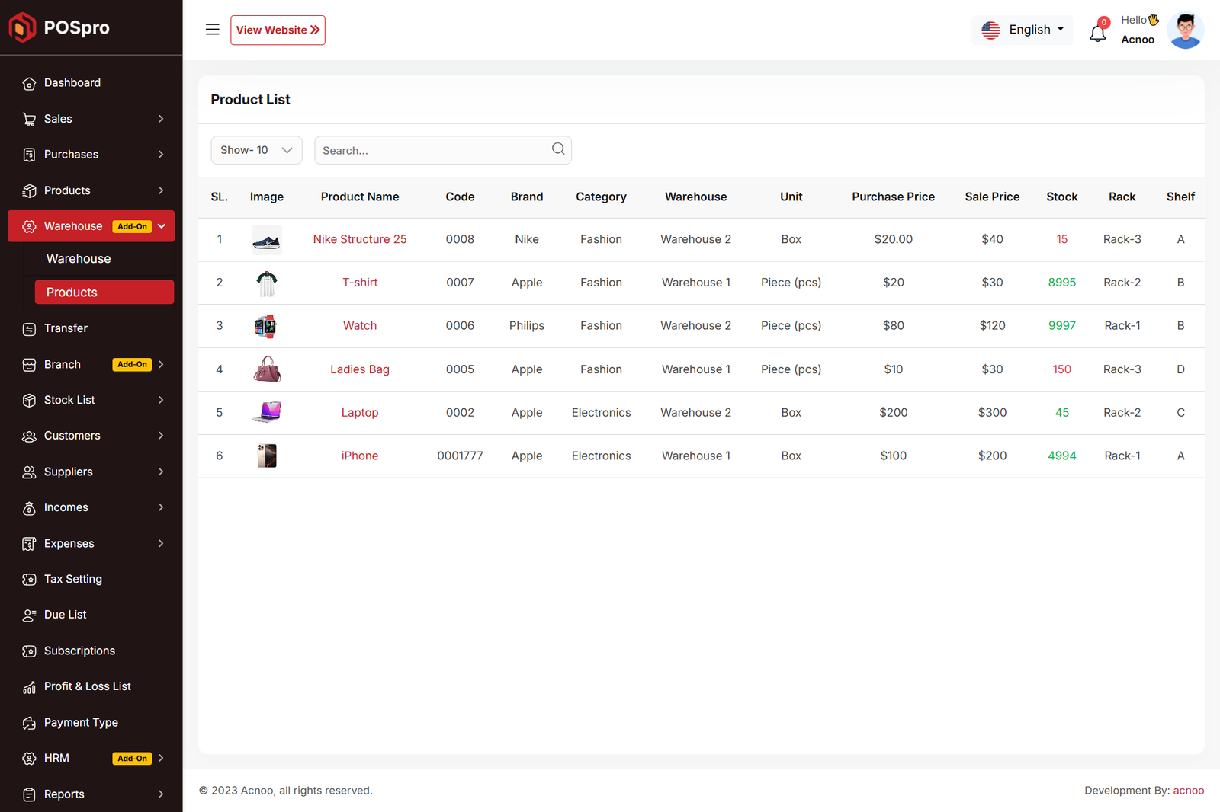Expand the Reports submenu arrow

coord(161,794)
